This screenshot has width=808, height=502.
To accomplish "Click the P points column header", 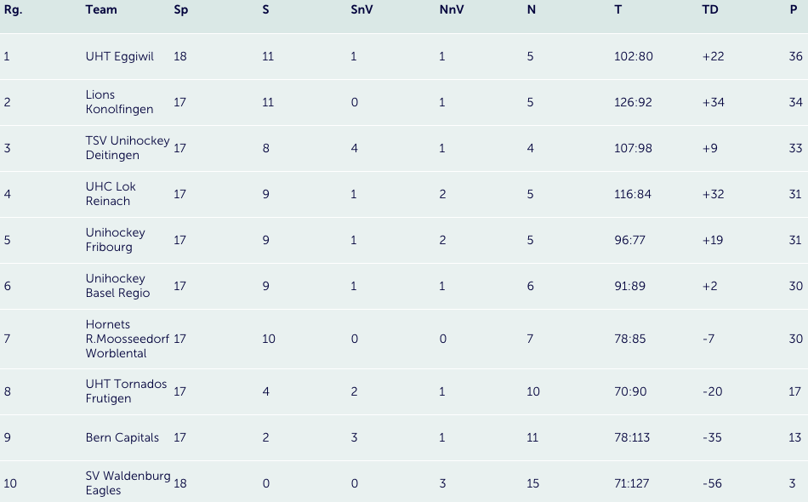I will (794, 10).
